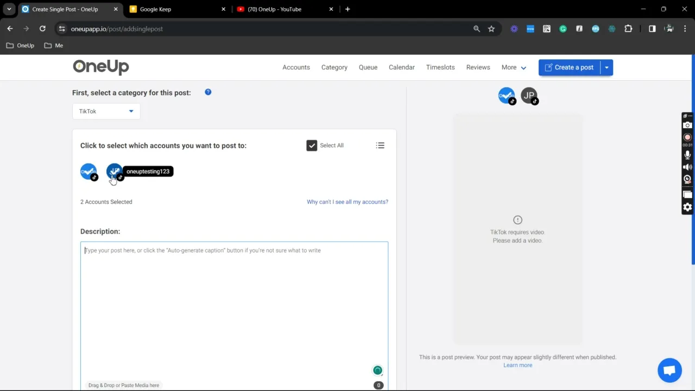The image size is (695, 391).
Task: Open the TikTok category dropdown
Action: coord(106,111)
